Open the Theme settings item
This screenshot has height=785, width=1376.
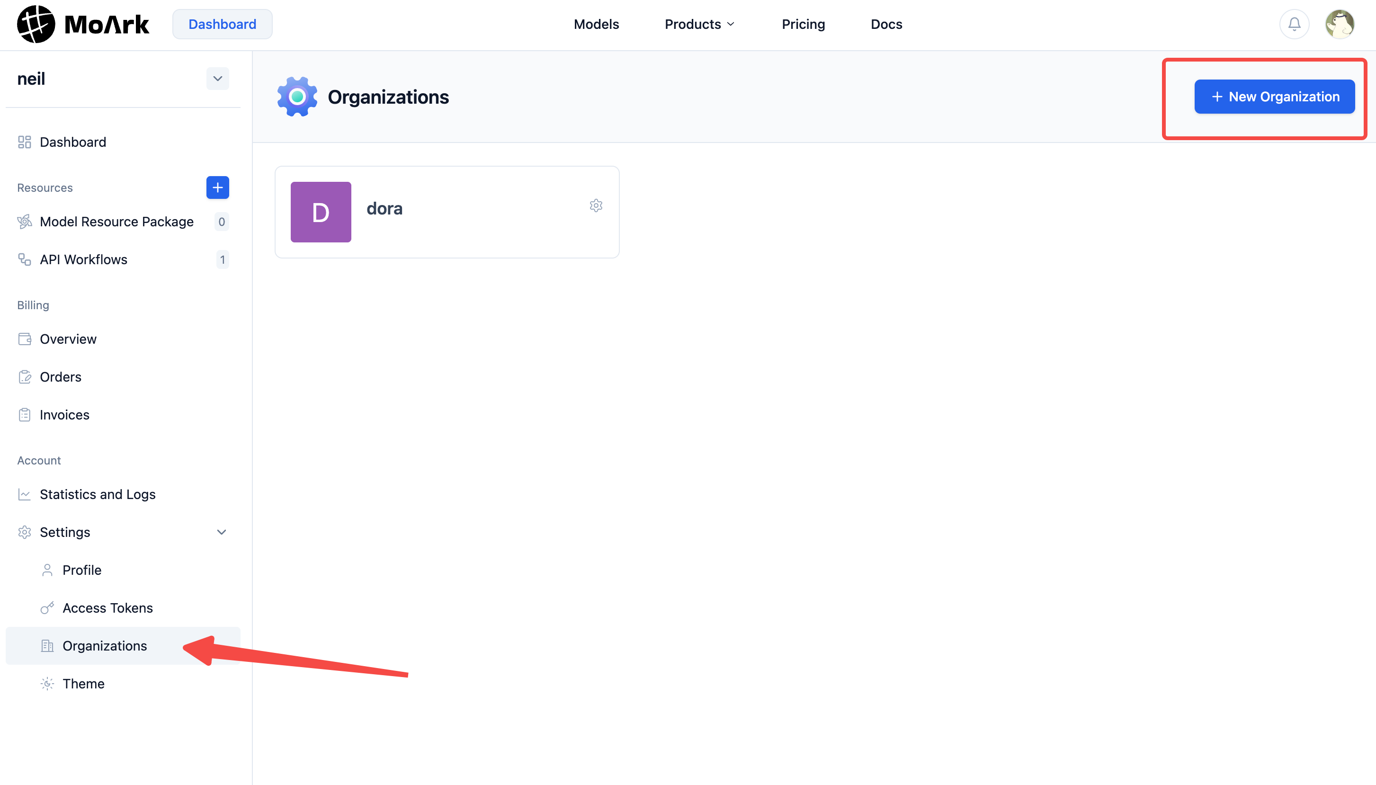pos(83,684)
